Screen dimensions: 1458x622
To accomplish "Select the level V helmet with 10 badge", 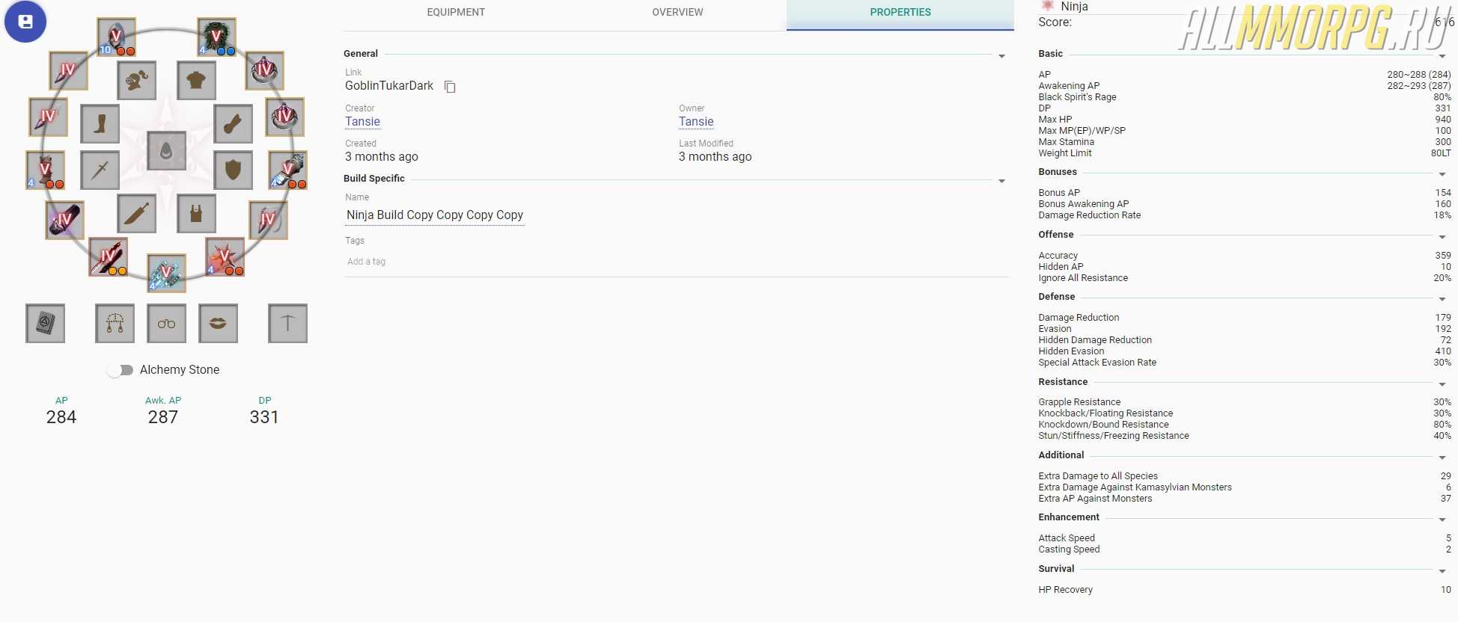I will pos(116,37).
